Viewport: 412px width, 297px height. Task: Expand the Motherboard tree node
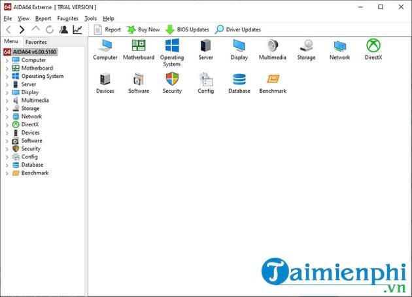7,69
